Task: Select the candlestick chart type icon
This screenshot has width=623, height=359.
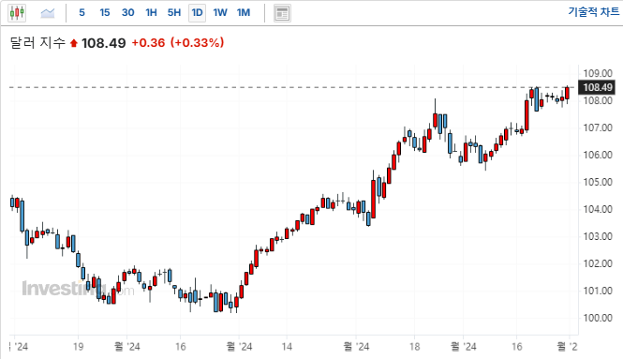Action: pos(17,13)
